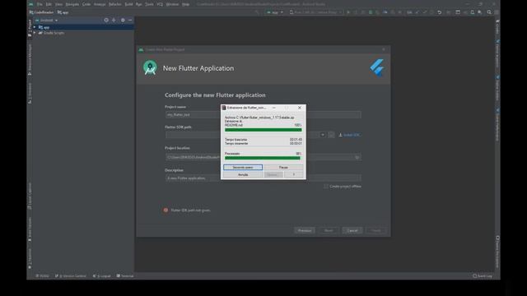Open the TODO tool window tab
This screenshot has width=527, height=296.
click(x=43, y=276)
